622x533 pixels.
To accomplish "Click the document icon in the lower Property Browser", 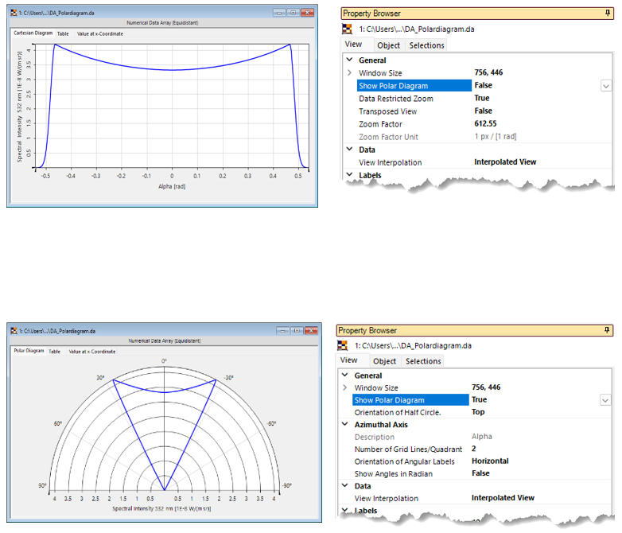I will (343, 345).
